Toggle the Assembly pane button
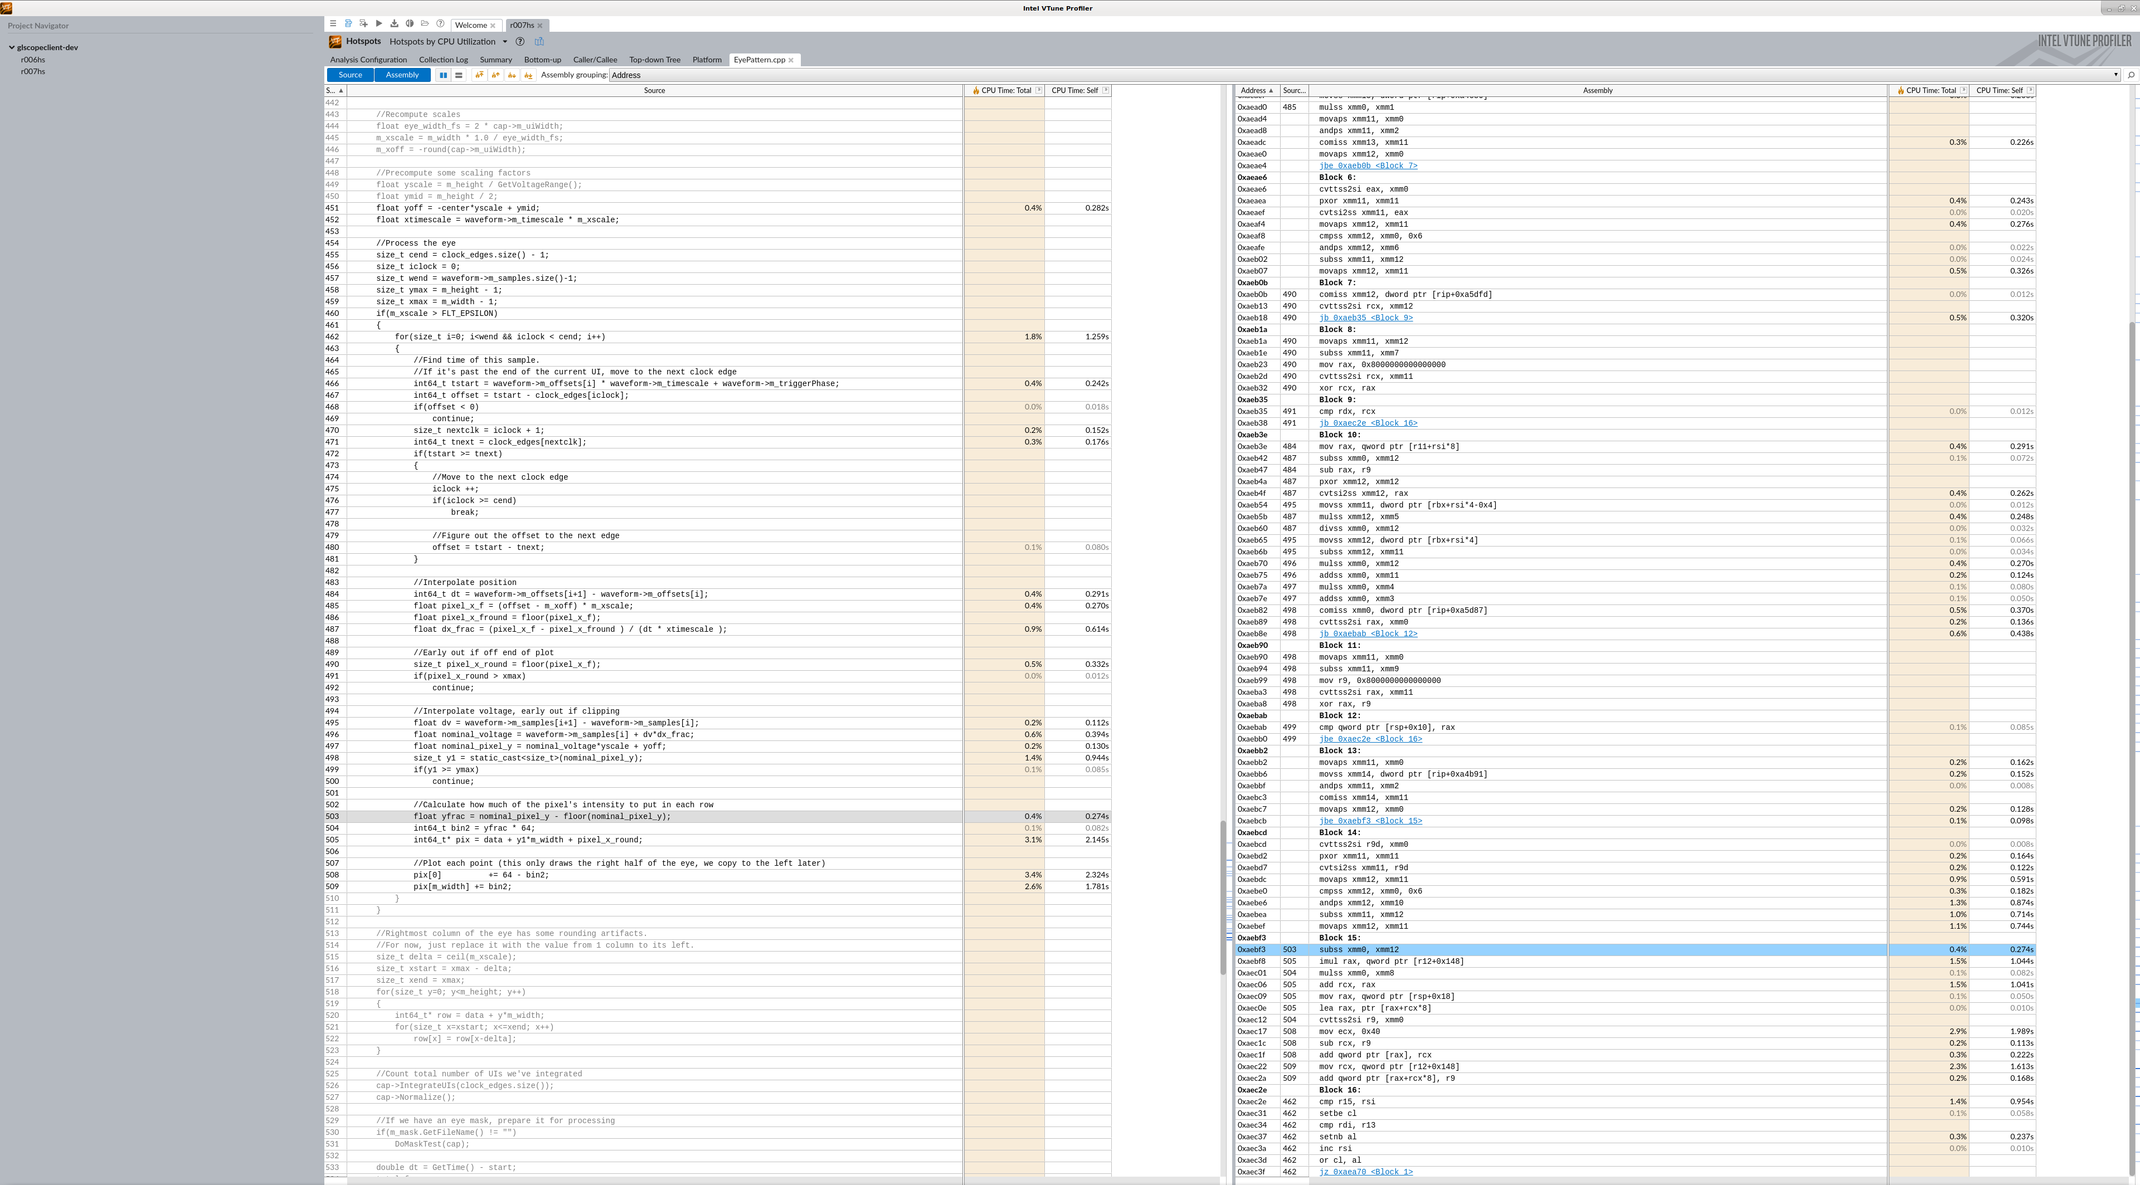Screen dimensions: 2140x1185 coord(402,75)
